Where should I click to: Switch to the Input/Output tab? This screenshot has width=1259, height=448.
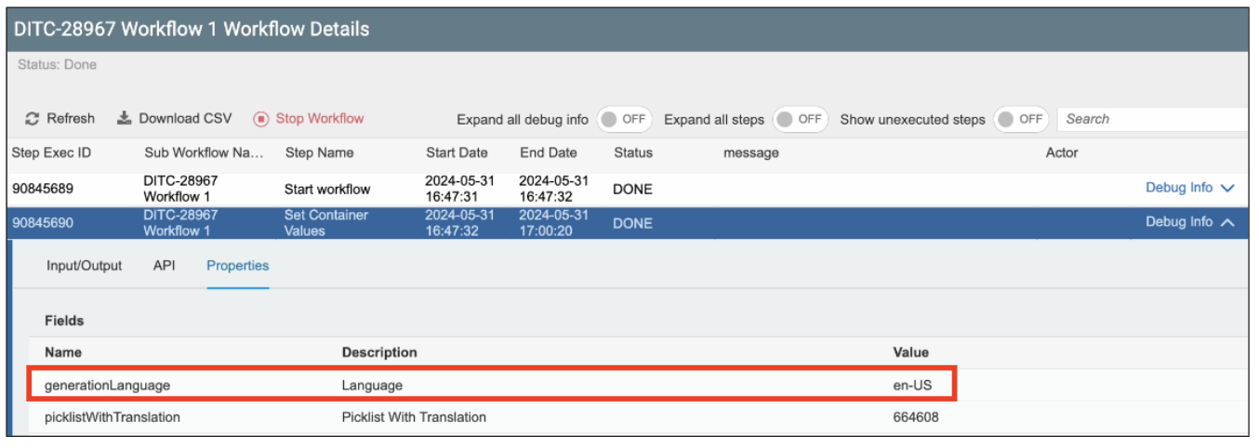[x=85, y=266]
